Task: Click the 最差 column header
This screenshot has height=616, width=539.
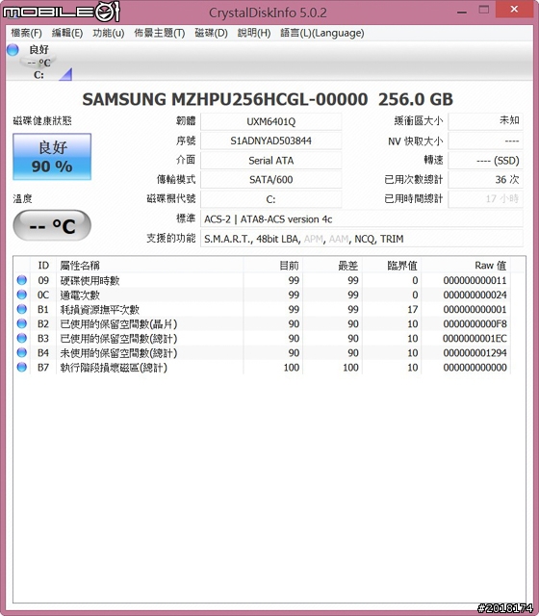Action: (332, 266)
